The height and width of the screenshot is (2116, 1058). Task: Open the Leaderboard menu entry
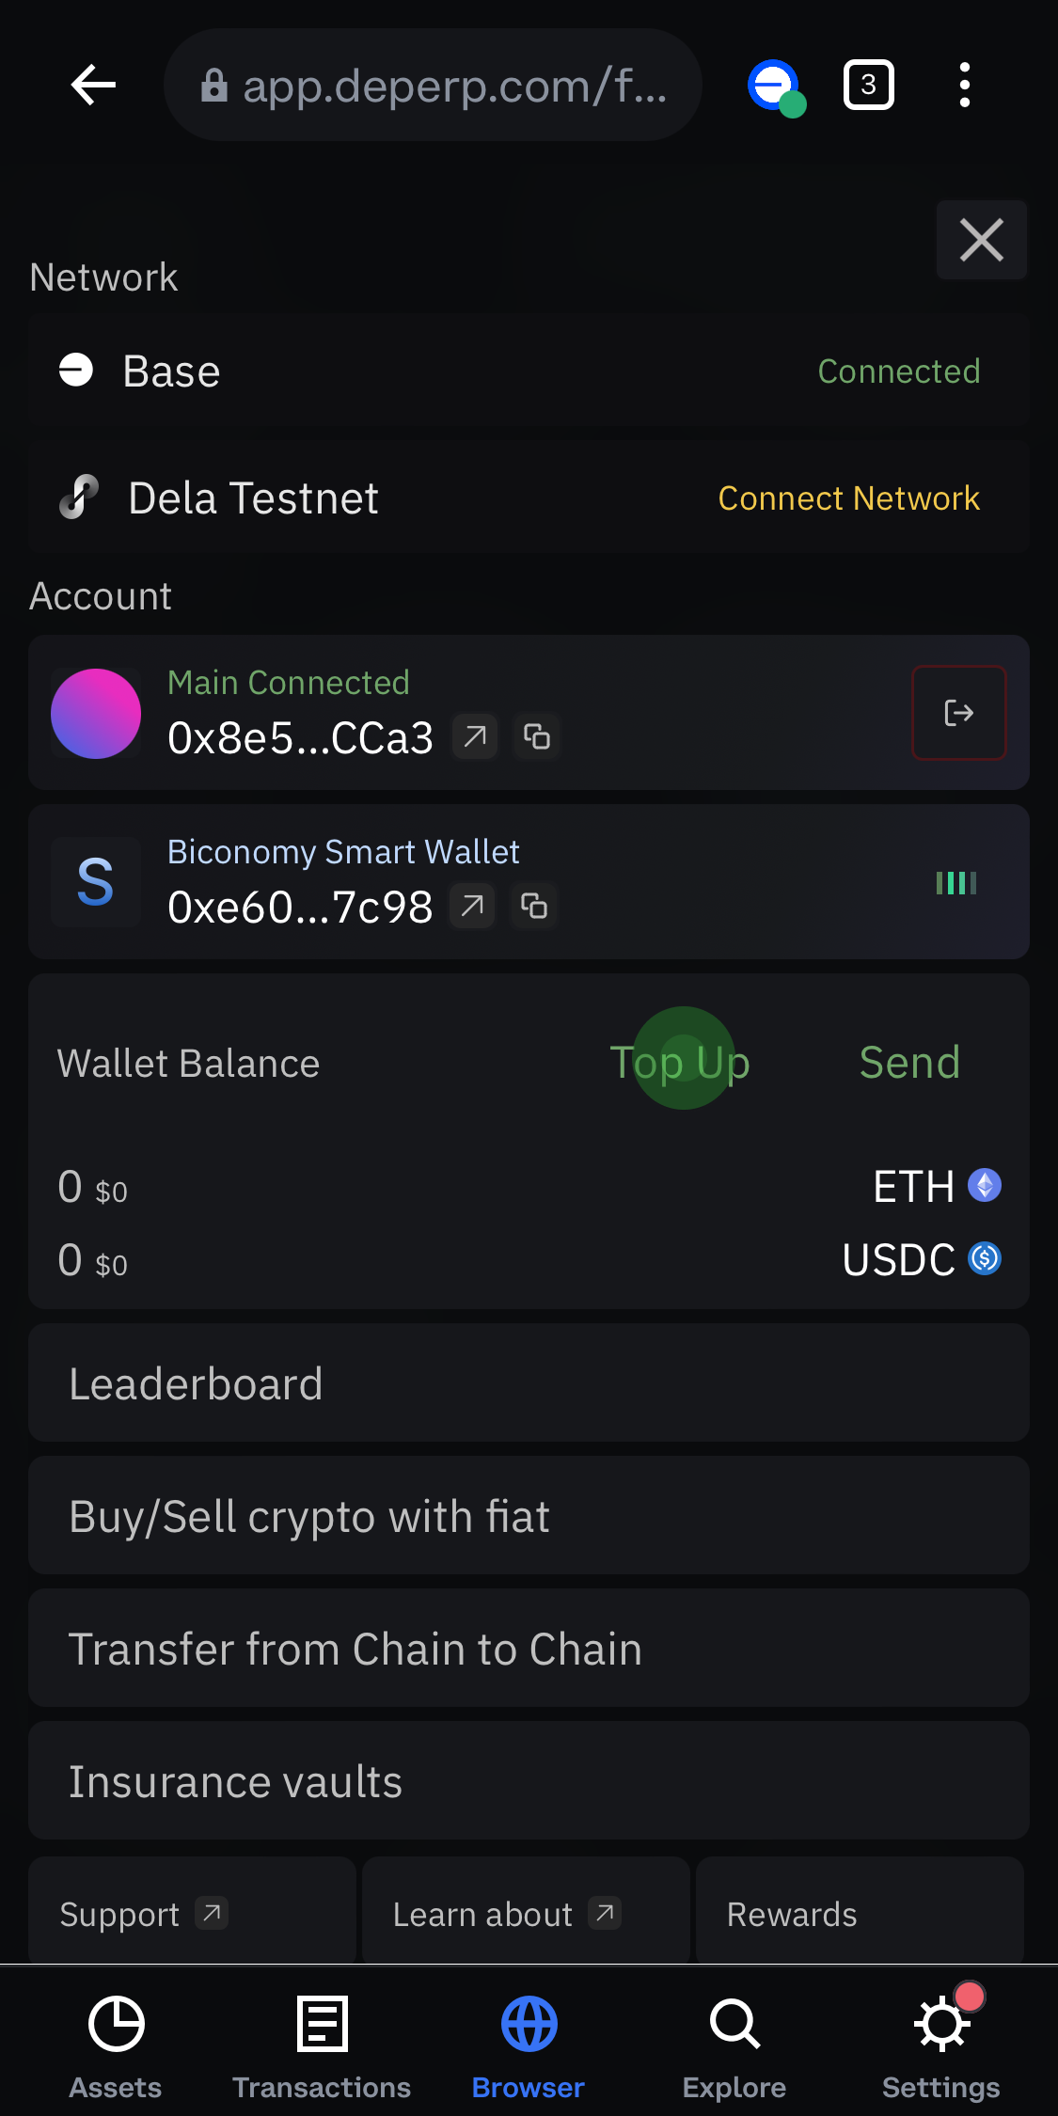(529, 1383)
